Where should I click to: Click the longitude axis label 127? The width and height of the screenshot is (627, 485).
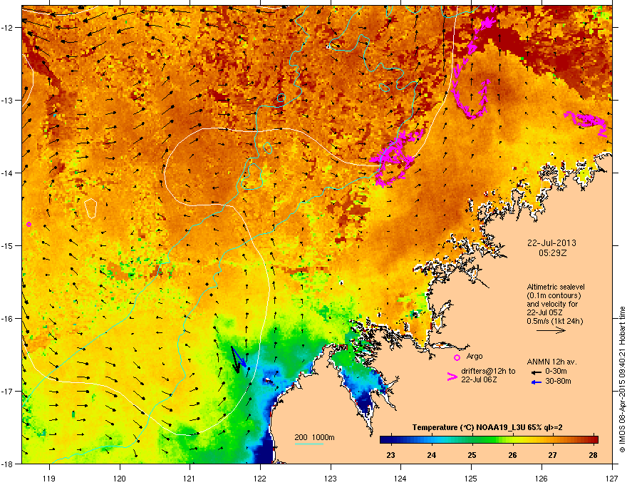point(612,478)
